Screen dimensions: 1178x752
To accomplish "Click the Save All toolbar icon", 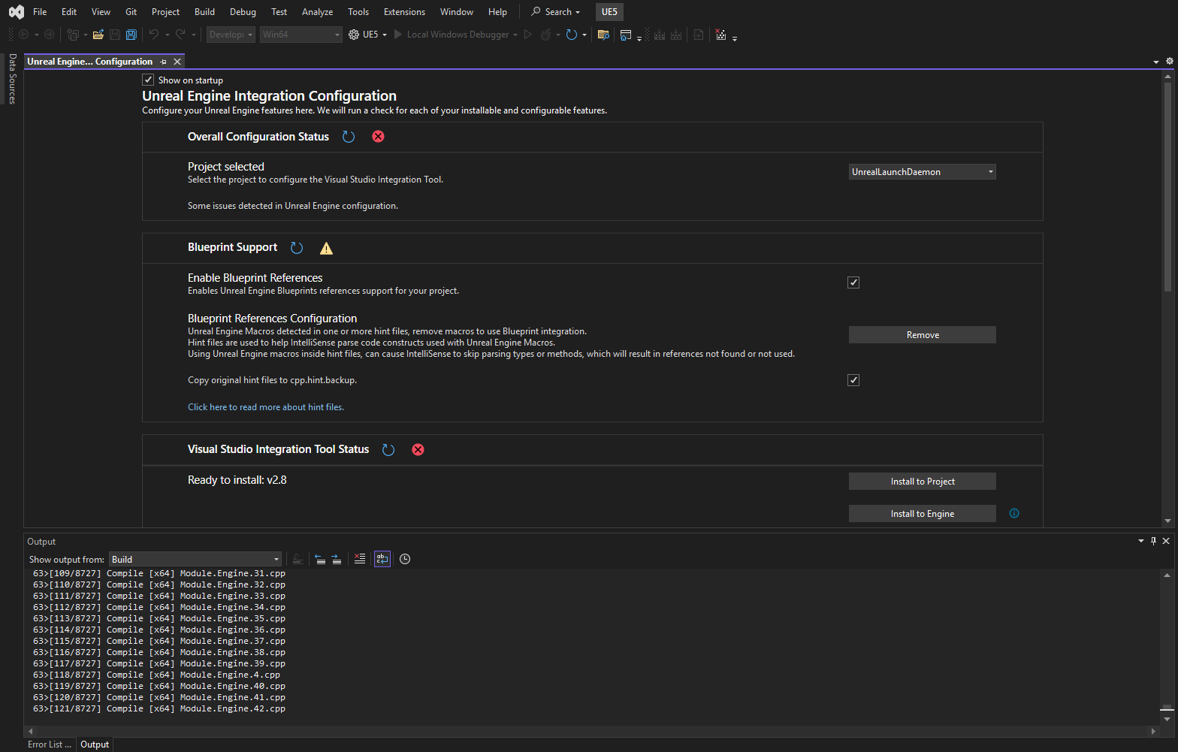I will click(x=131, y=35).
